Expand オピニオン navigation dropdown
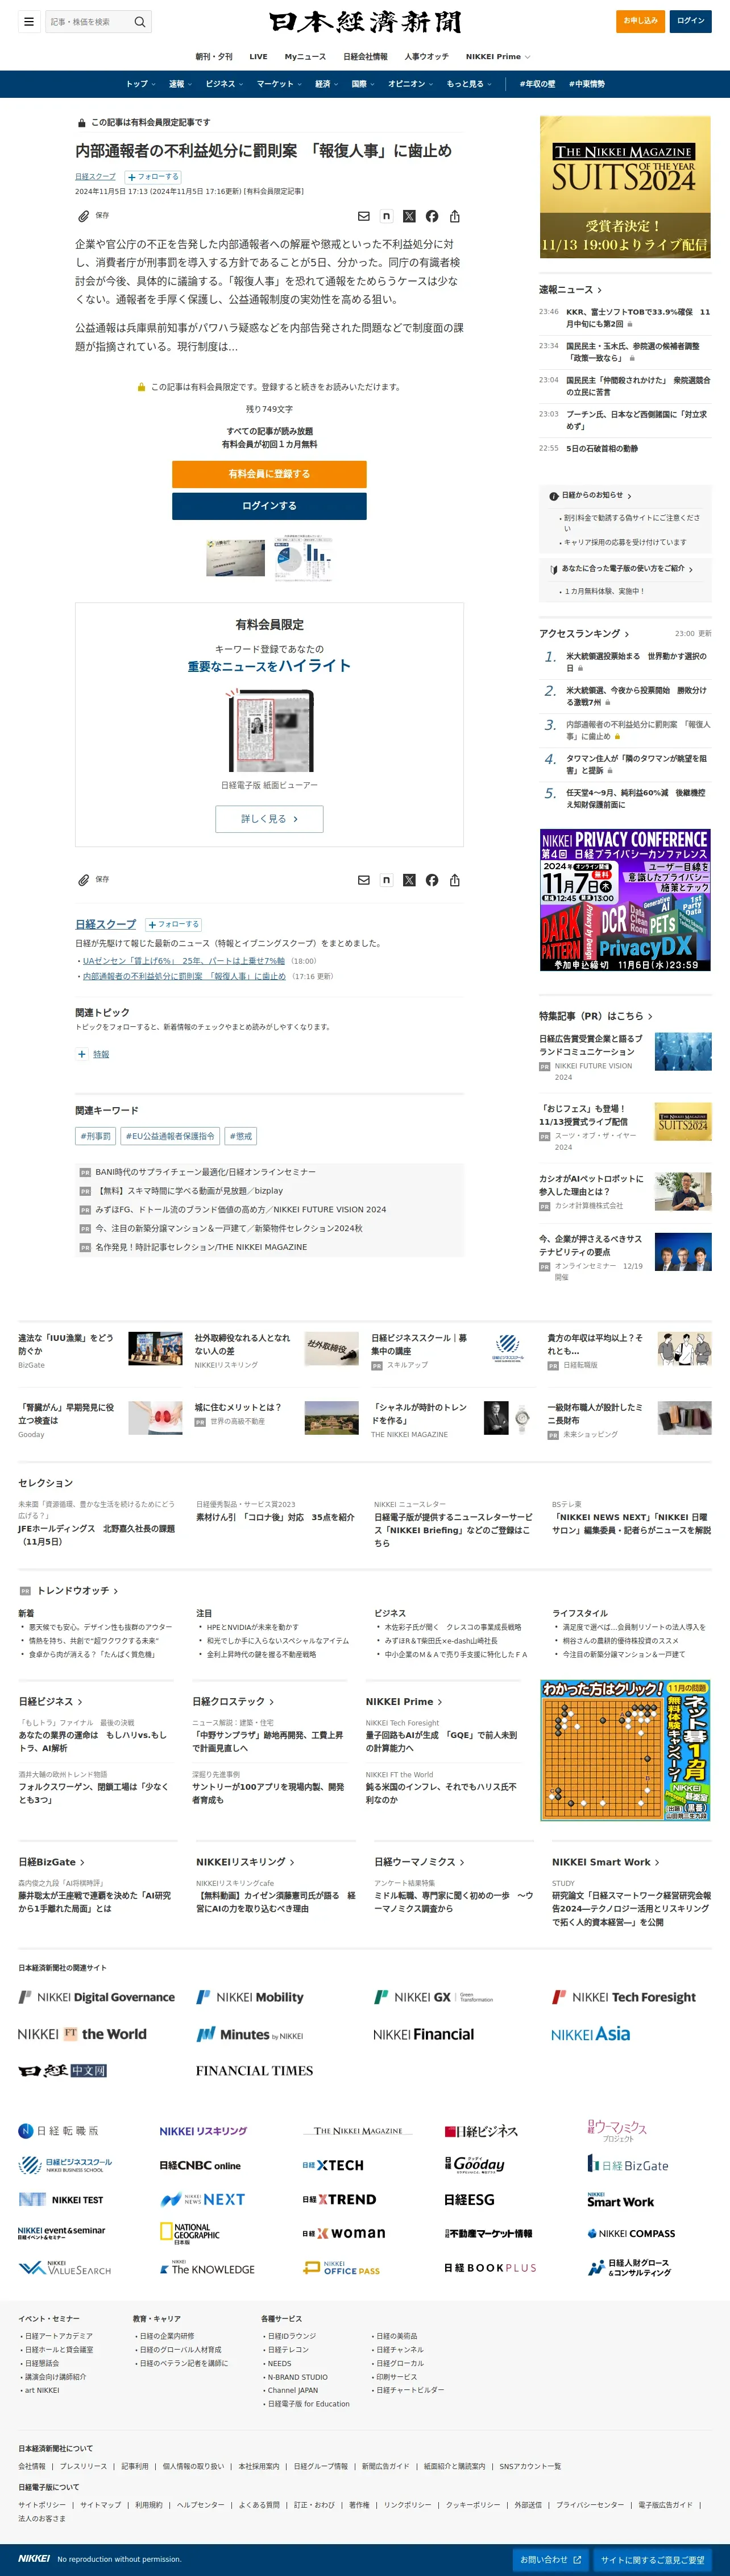This screenshot has height=2576, width=730. [411, 84]
